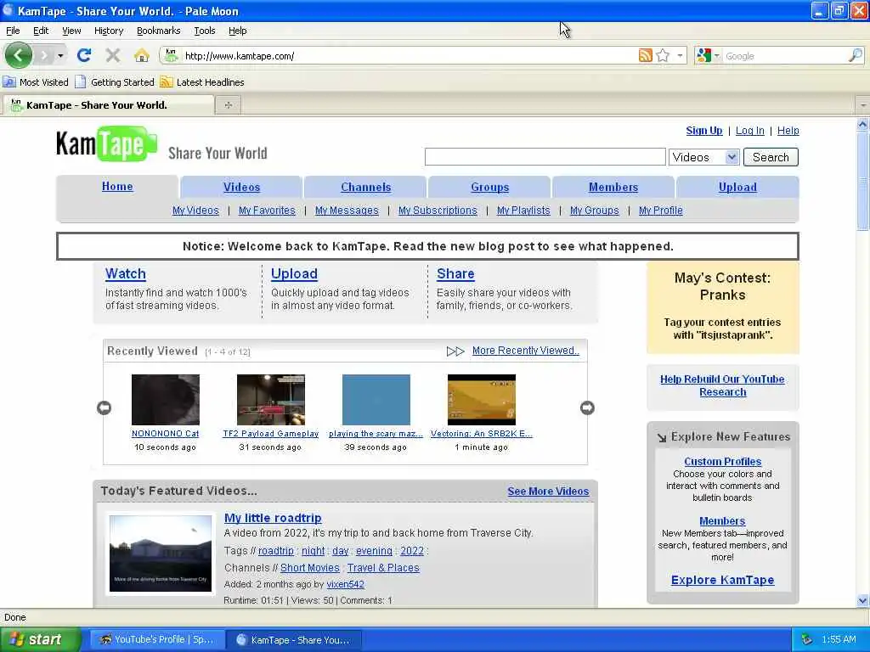Click the Sign Up link
Image resolution: width=870 pixels, height=652 pixels.
(x=703, y=131)
